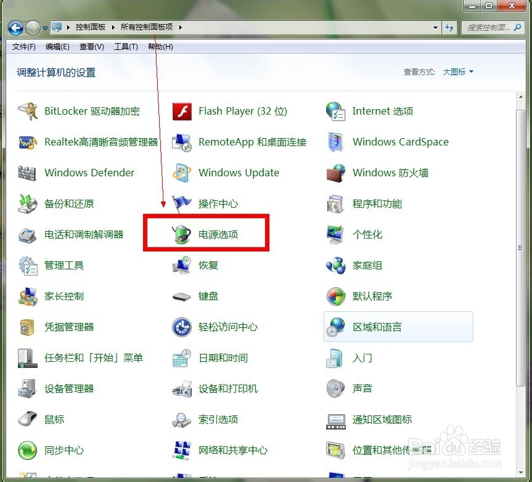Image resolution: width=532 pixels, height=482 pixels.
Task: Open 电话和调制解调器 icon
Action: [x=28, y=235]
